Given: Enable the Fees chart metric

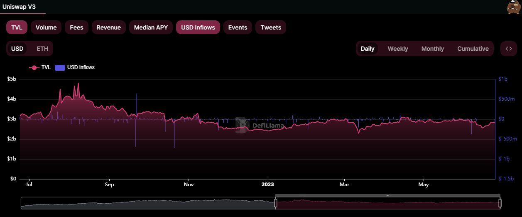Looking at the screenshot, I should point(76,27).
